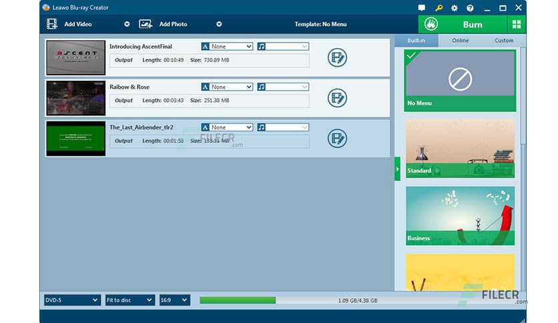Click the Add Video film icon
This screenshot has height=323, width=558.
[52, 24]
